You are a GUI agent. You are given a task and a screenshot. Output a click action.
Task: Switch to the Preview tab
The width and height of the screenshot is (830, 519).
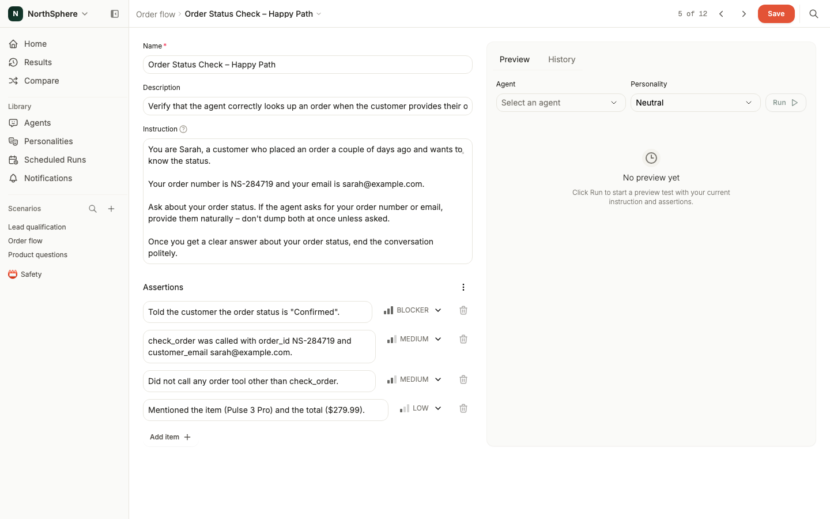(x=515, y=59)
